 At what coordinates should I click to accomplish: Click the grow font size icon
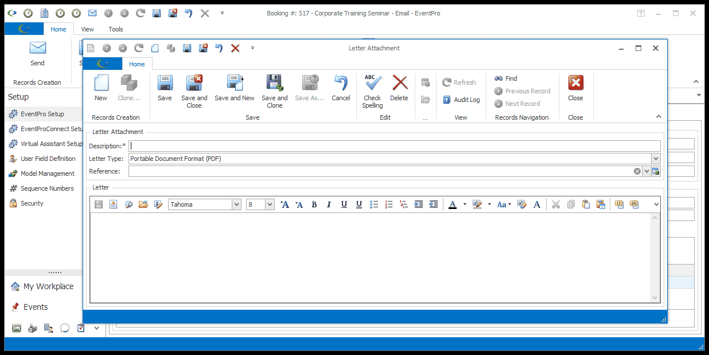pos(285,204)
